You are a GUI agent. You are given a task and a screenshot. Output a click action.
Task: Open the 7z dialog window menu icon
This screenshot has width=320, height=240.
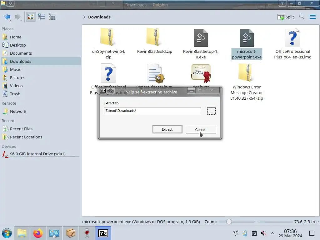[103, 91]
